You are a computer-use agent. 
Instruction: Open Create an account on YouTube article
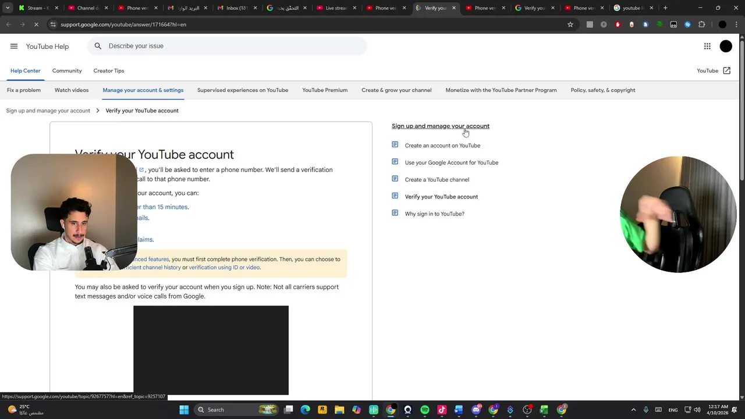[x=442, y=145]
